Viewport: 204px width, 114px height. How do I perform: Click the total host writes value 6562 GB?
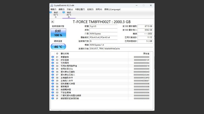coord(145,30)
